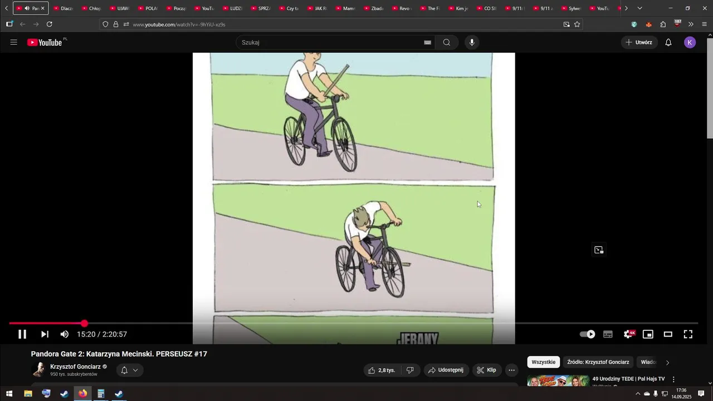Seek ahead on the unplayed progress bar
Viewport: 713px width, 401px height.
[x=390, y=324]
